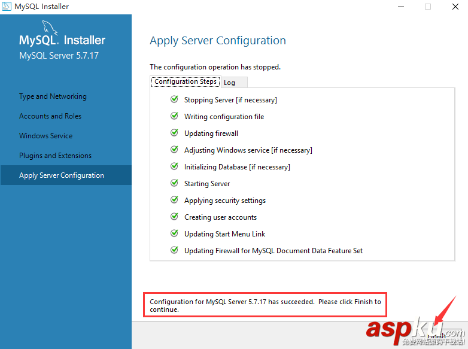
Task: Select the check icon beside Initializing Database
Action: pos(174,166)
